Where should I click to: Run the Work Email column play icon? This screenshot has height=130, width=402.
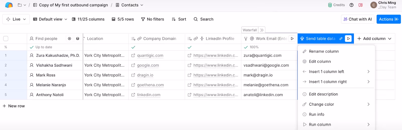click(x=292, y=39)
